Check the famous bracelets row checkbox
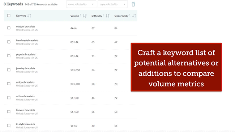This screenshot has height=132, width=235. pyautogui.click(x=9, y=112)
